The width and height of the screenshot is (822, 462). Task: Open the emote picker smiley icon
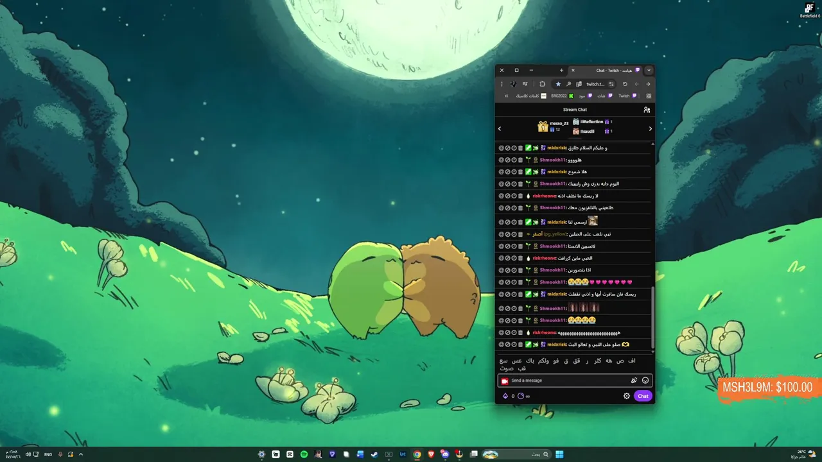click(645, 381)
